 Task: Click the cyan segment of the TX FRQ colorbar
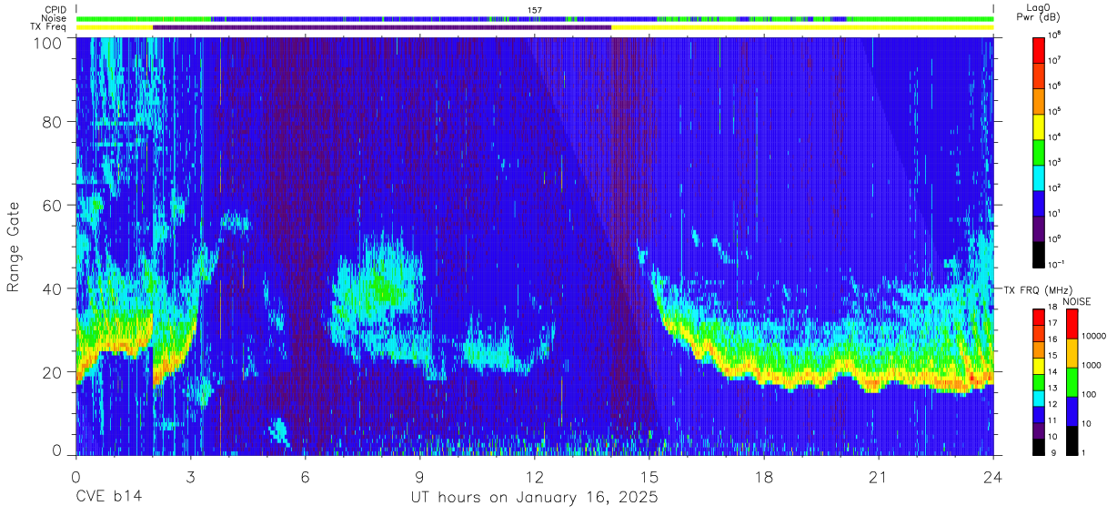(1039, 399)
